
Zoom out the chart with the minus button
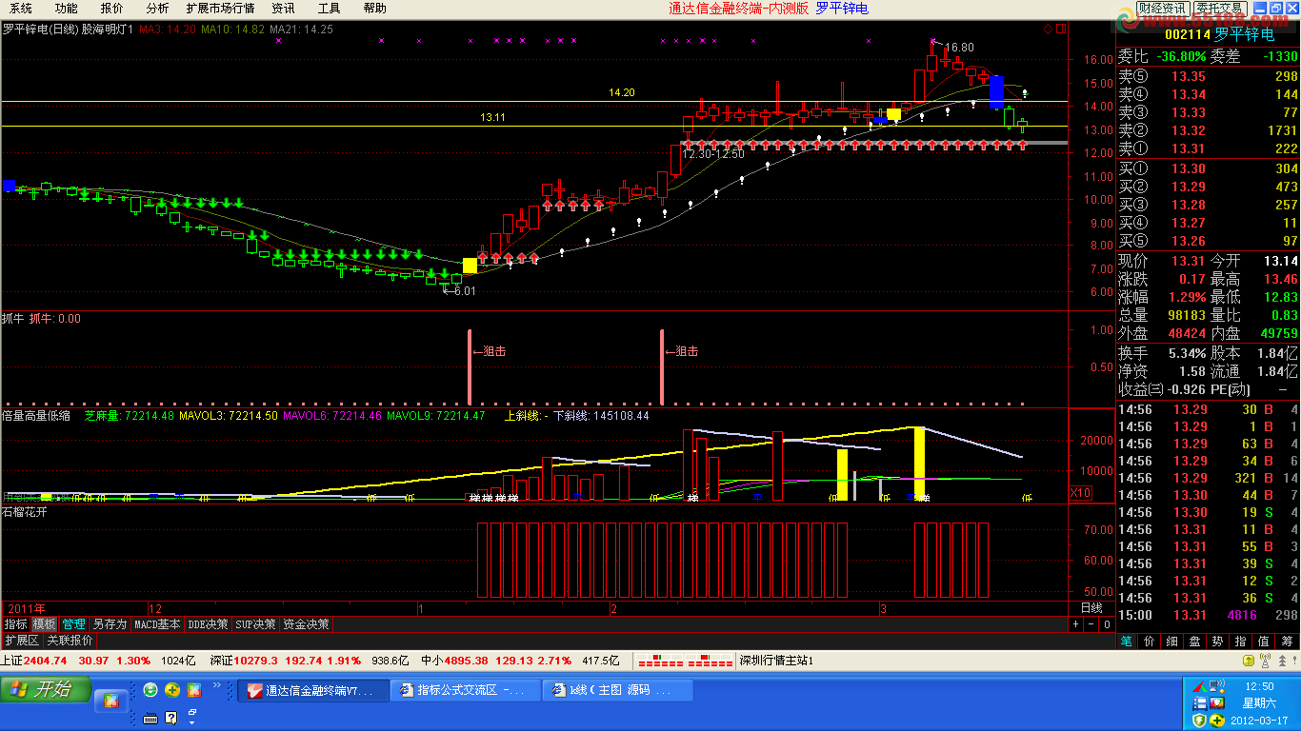tap(1091, 624)
